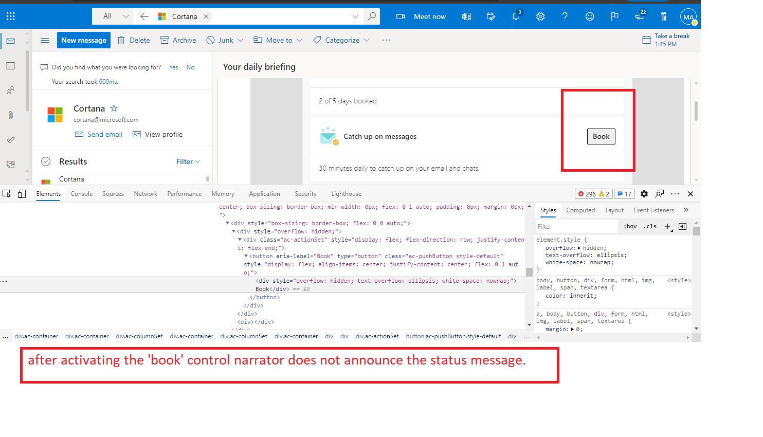Switch to the Console tab in DevTools
This screenshot has width=763, height=437.
click(81, 194)
